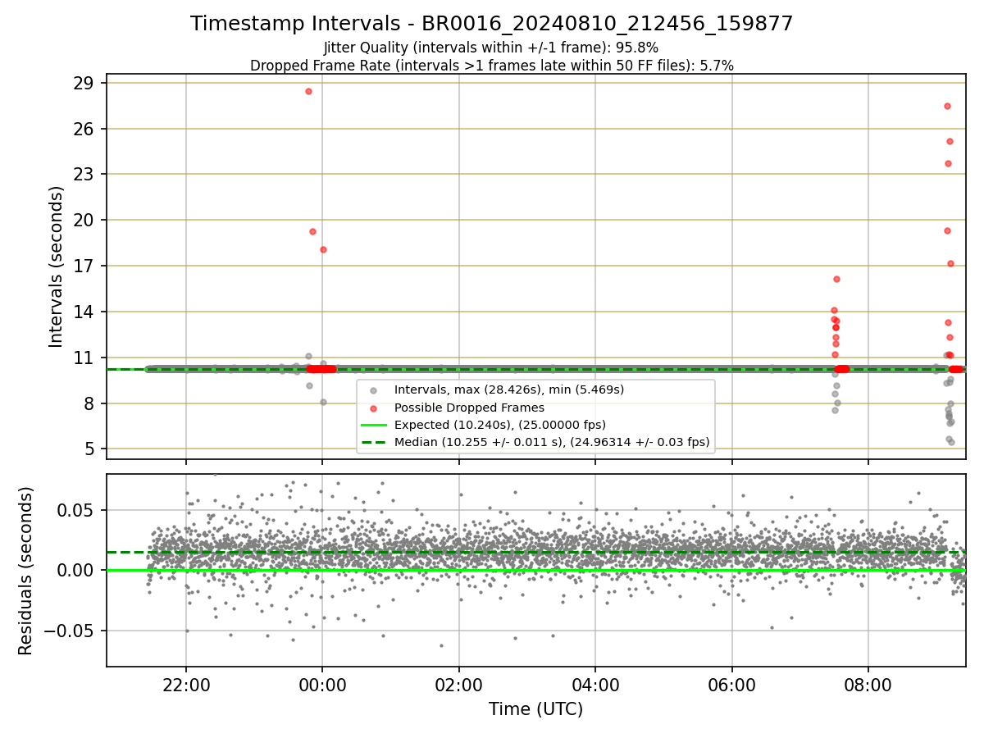Click the 'Intervals (seconds)' y-axis label
Image resolution: width=984 pixels, height=738 pixels.
pos(57,266)
